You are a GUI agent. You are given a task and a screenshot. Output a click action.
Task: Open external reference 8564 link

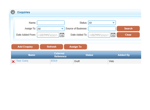coord(54,61)
